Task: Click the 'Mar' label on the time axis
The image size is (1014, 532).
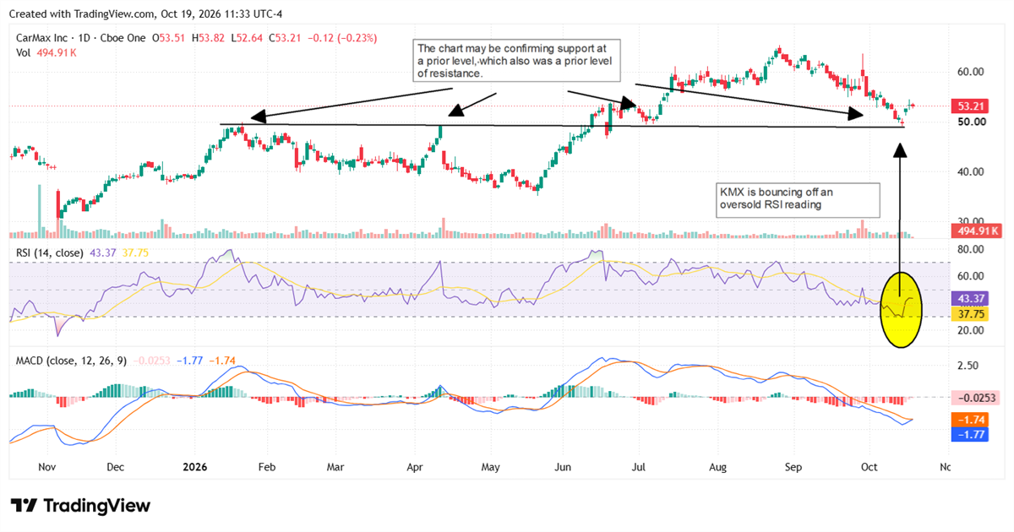Action: click(335, 466)
